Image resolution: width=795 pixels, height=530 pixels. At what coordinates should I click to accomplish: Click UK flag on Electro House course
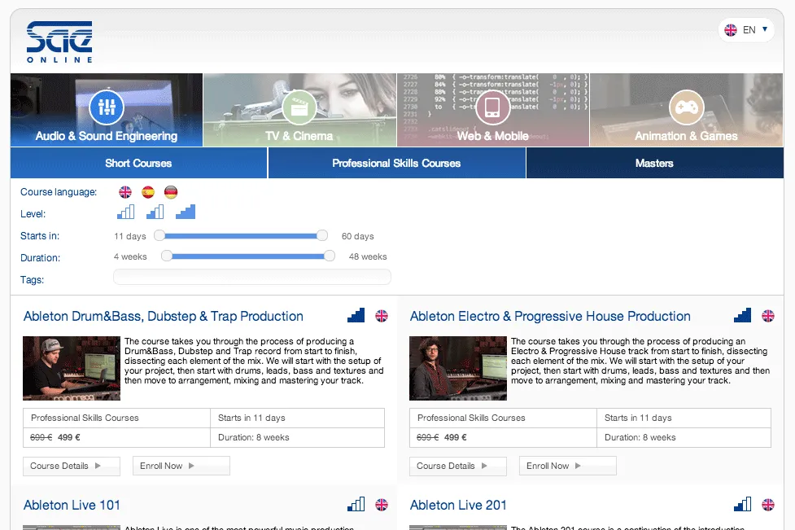point(768,316)
